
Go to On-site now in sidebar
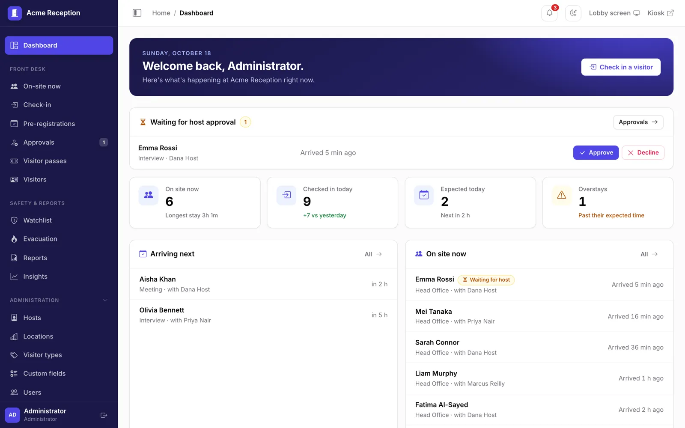coord(59,86)
